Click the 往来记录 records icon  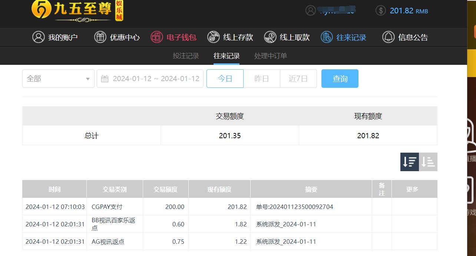pos(327,37)
